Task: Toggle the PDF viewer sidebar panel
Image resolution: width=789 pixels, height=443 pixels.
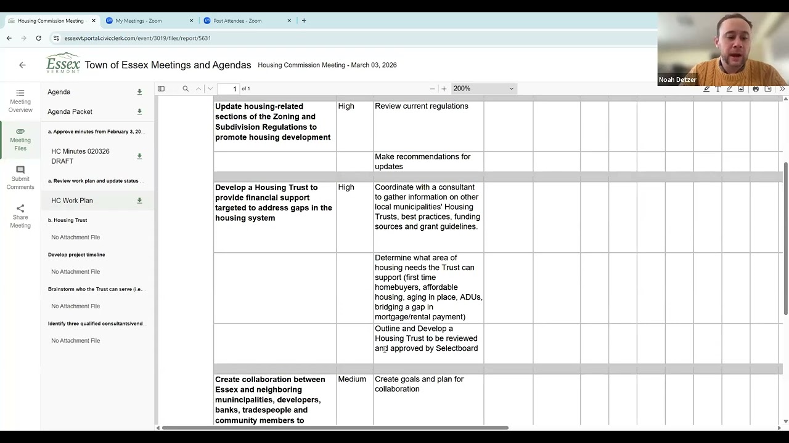Action: [161, 89]
